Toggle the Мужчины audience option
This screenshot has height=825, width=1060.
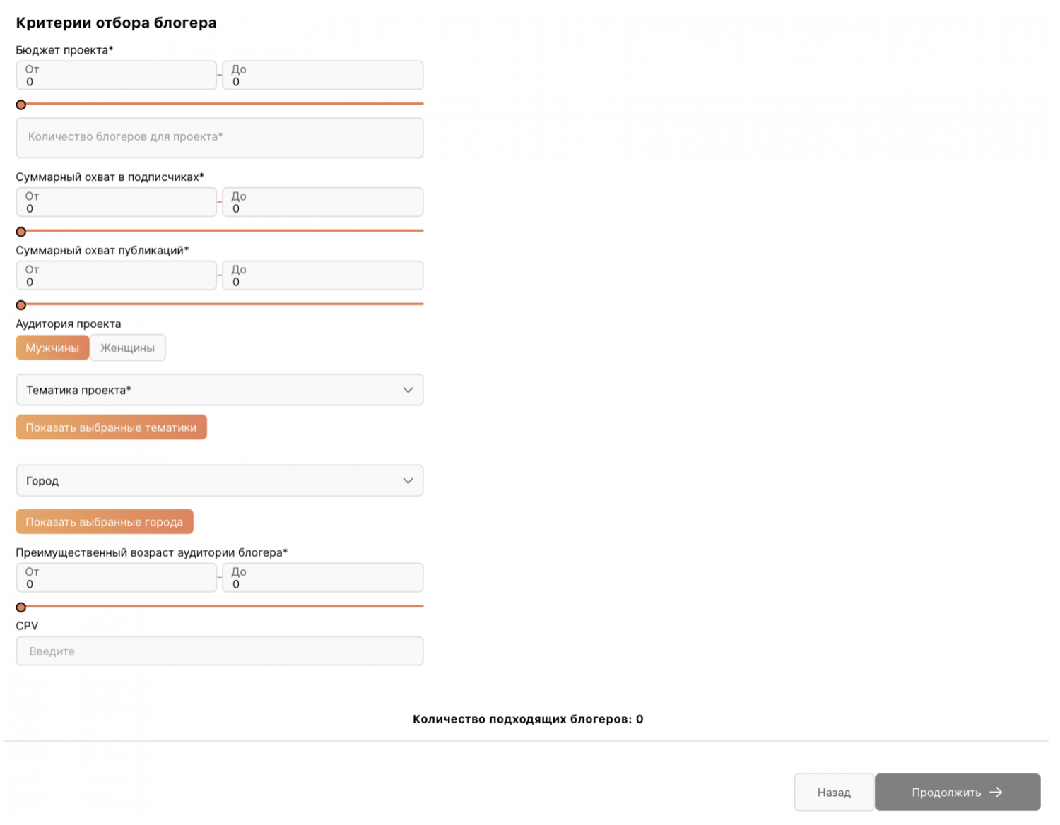pos(52,348)
